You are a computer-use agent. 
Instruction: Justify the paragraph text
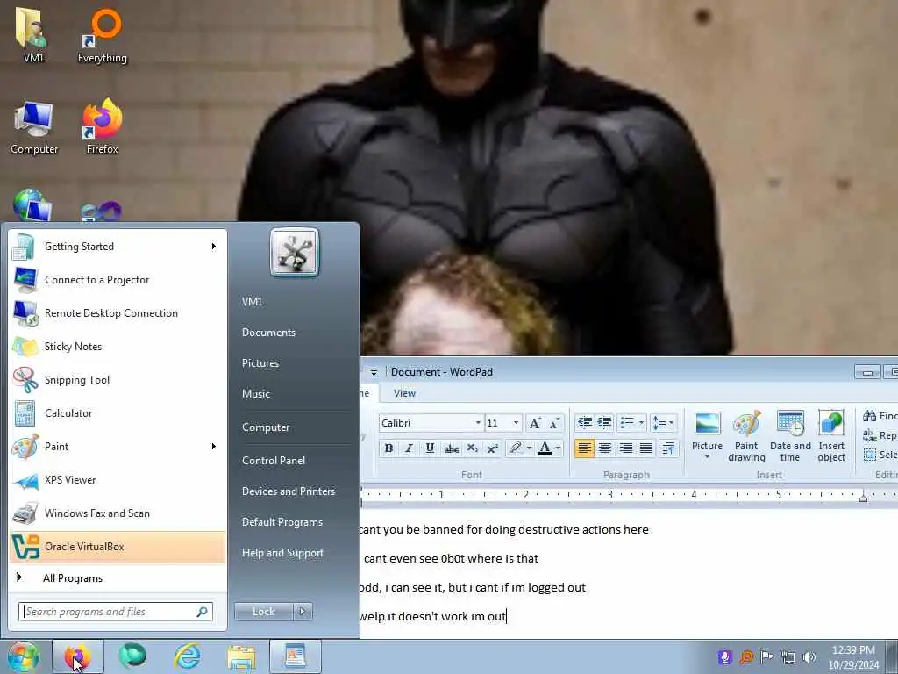click(x=646, y=448)
